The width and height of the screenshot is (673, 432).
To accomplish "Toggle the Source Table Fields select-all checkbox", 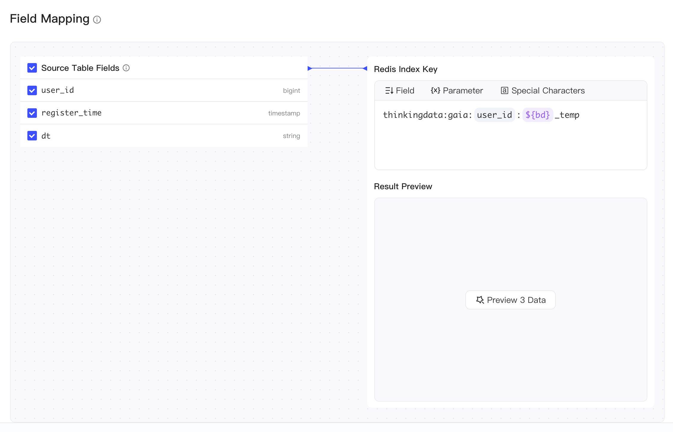I will click(32, 68).
